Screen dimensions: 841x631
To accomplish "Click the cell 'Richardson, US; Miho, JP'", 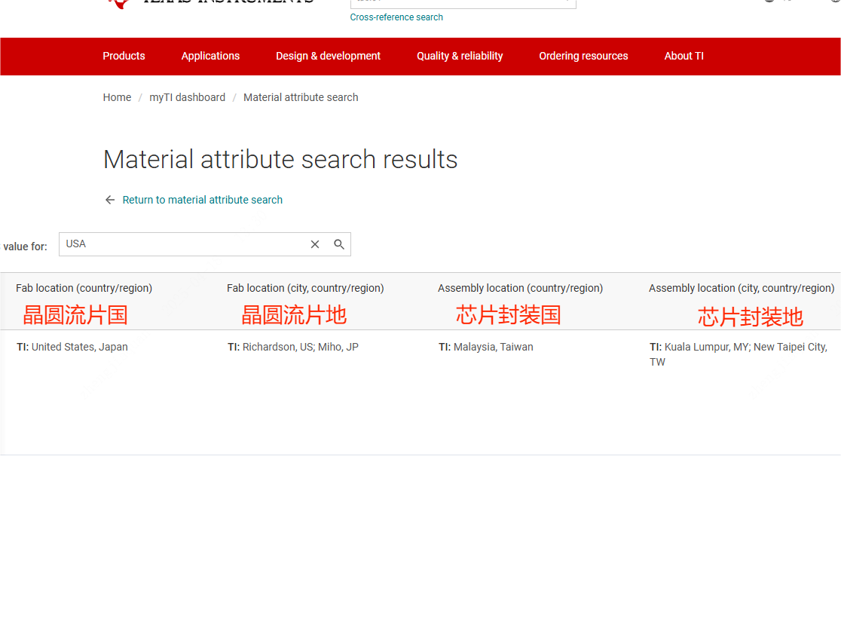I will (x=293, y=347).
